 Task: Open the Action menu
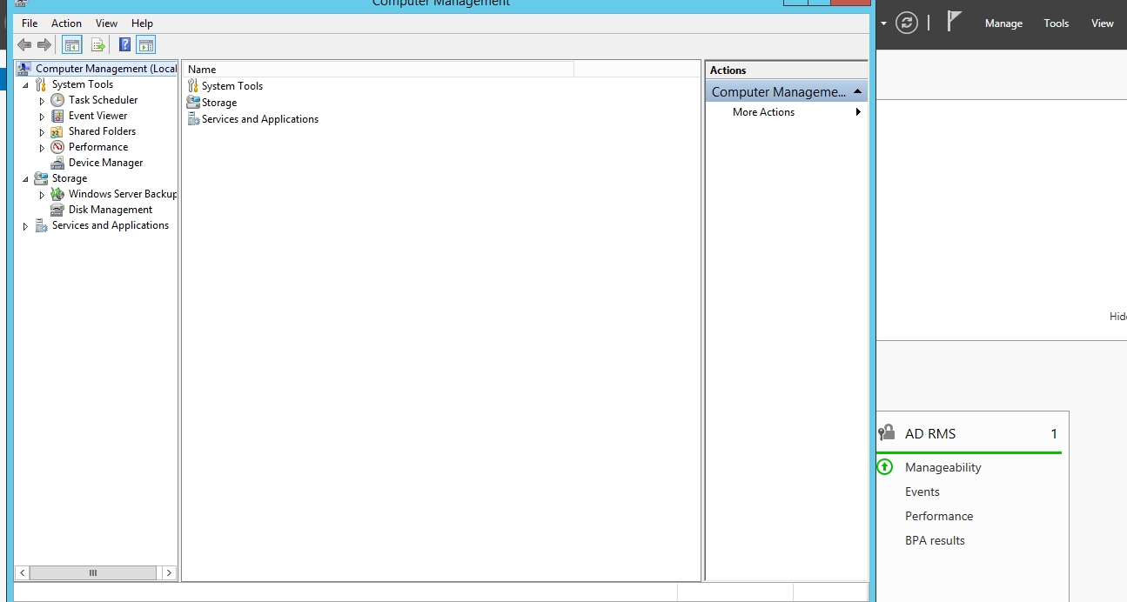[x=66, y=23]
